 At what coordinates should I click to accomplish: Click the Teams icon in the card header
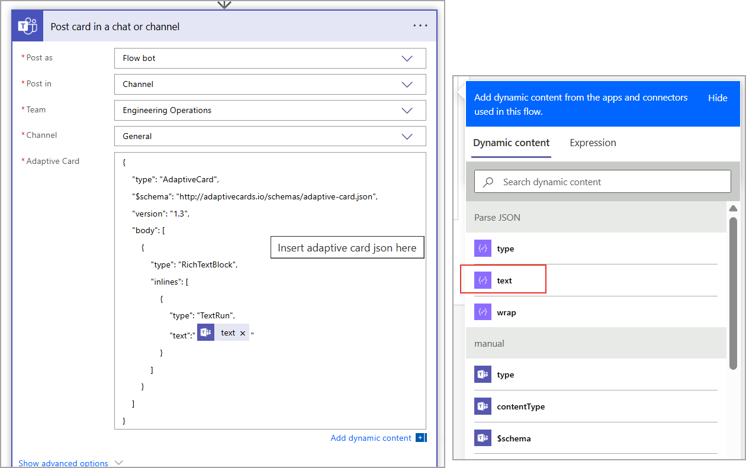tap(27, 27)
